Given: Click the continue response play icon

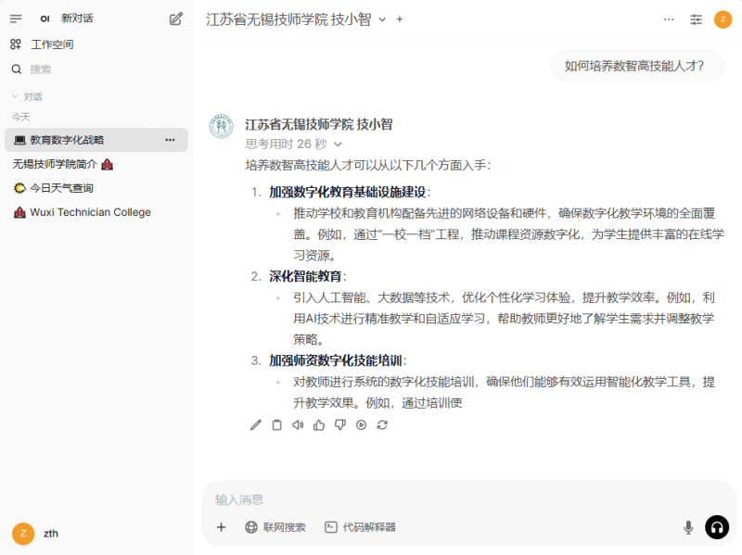Looking at the screenshot, I should tap(361, 425).
